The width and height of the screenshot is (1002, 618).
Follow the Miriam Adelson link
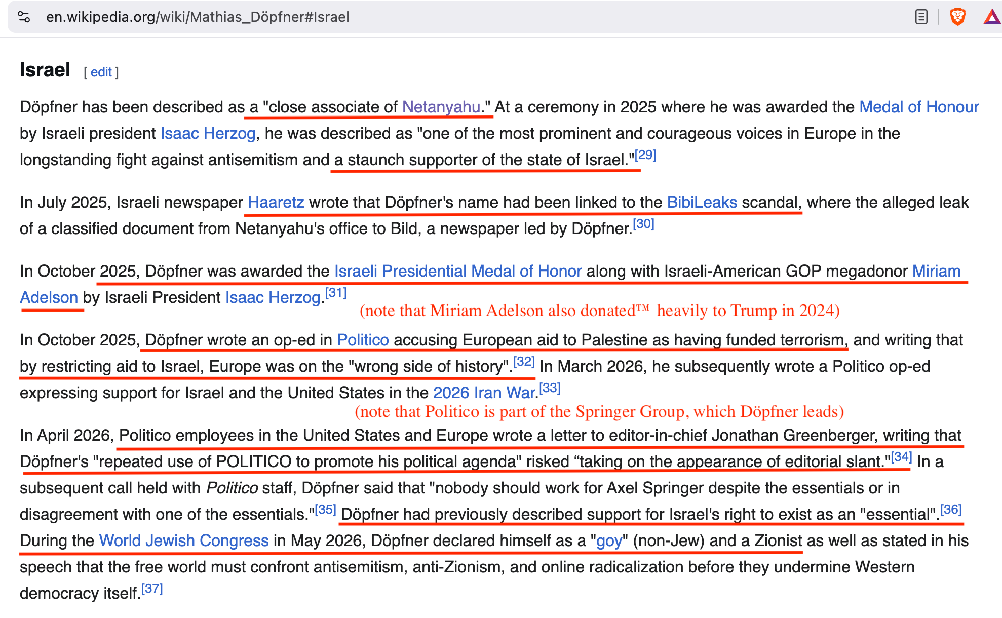936,271
